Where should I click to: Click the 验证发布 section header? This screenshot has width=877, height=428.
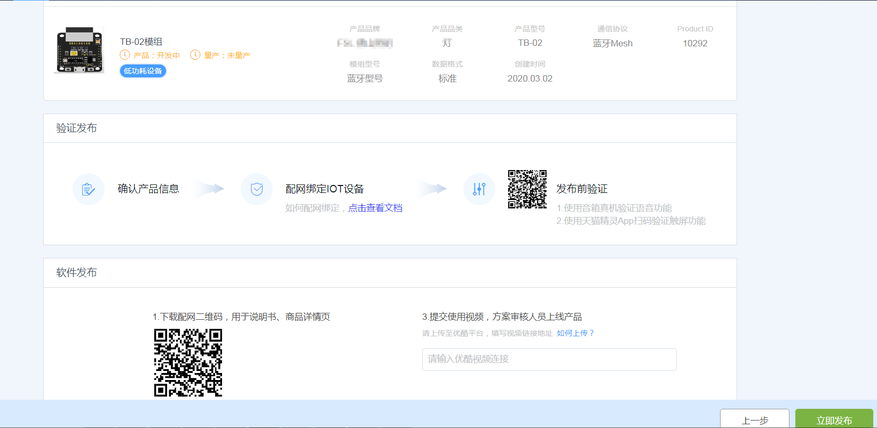76,128
